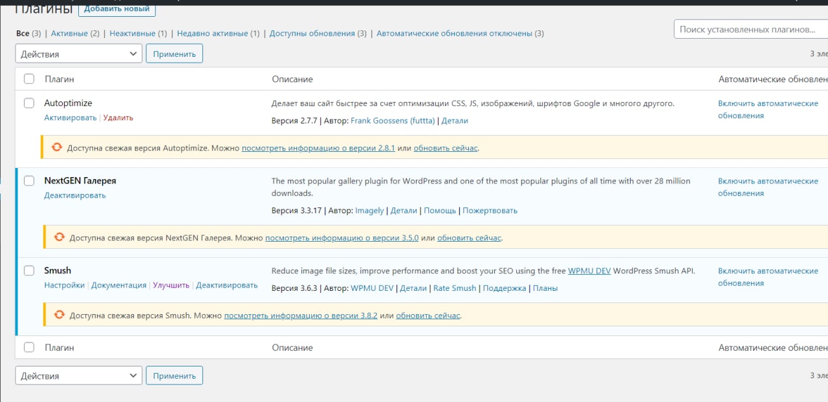Show Автоматические обновления отключены plugins
The width and height of the screenshot is (828, 402).
coord(454,33)
